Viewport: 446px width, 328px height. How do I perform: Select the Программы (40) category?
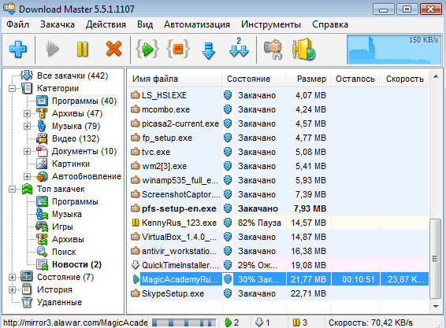tap(84, 101)
